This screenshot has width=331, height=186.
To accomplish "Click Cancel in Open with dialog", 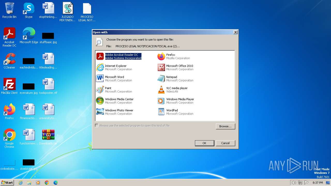I will click(225, 143).
